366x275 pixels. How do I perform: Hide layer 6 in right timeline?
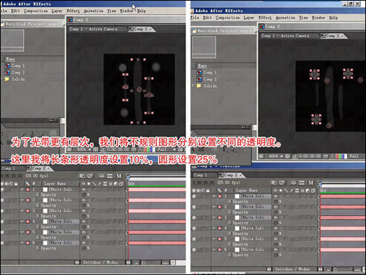click(194, 250)
